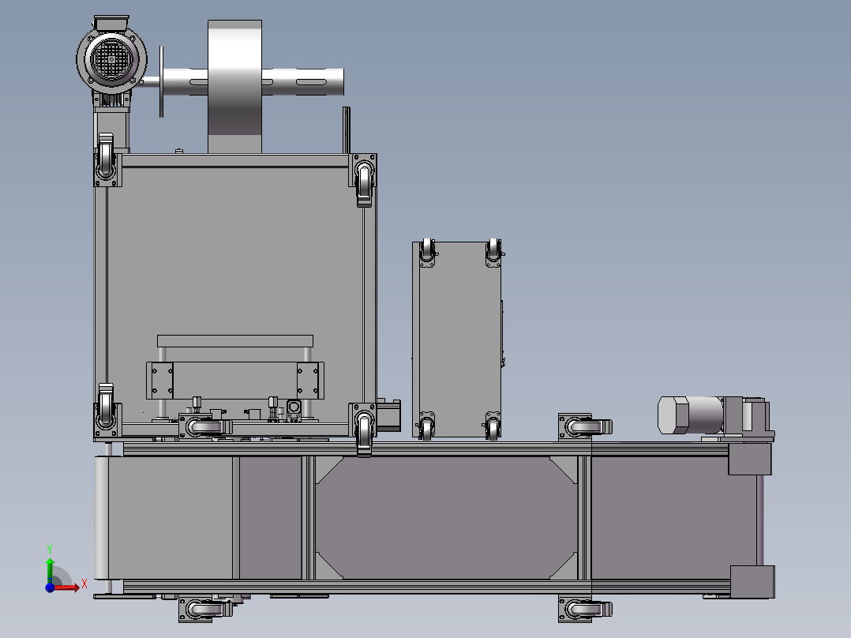Select the thin flange disc beside the fan motor
851x638 pixels.
click(x=161, y=81)
